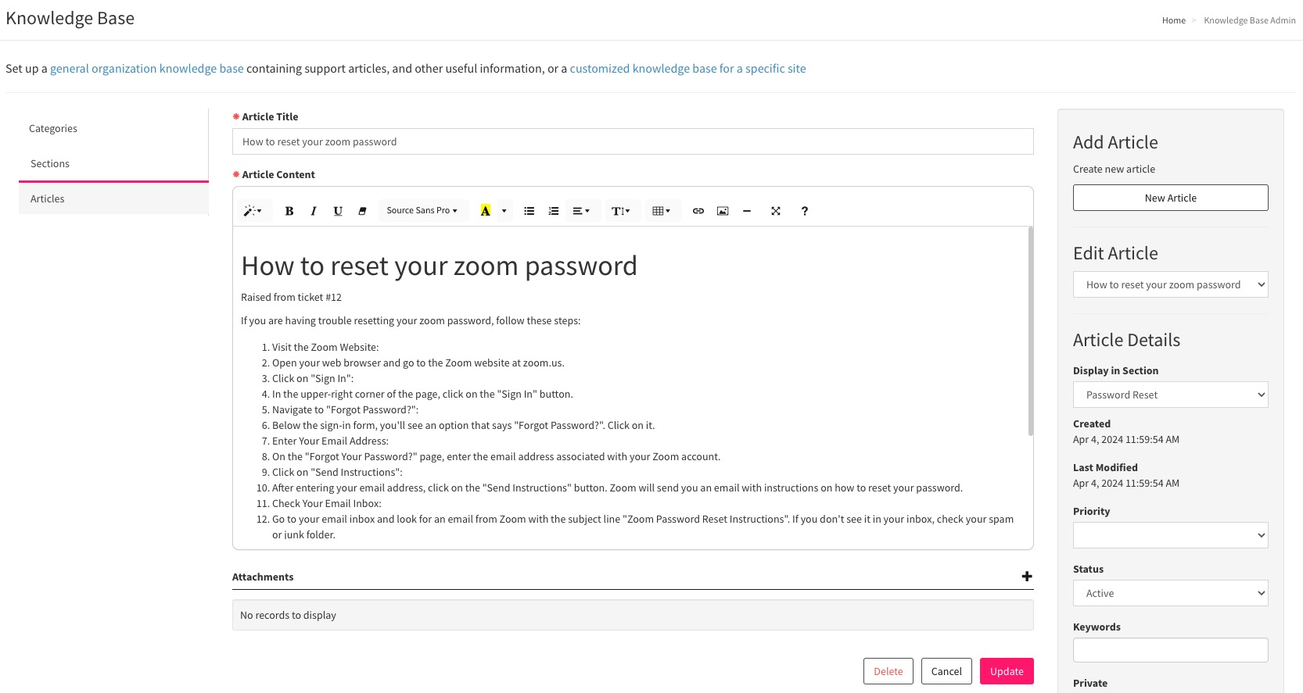1303x693 pixels.
Task: Open the magic wand style menu
Action: (253, 211)
